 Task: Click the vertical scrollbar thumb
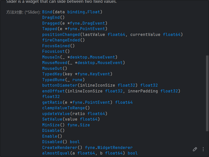point(207,93)
